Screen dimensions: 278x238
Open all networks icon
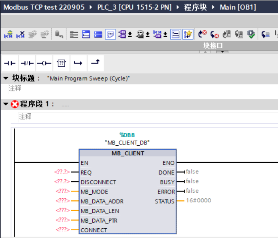click(86, 34)
